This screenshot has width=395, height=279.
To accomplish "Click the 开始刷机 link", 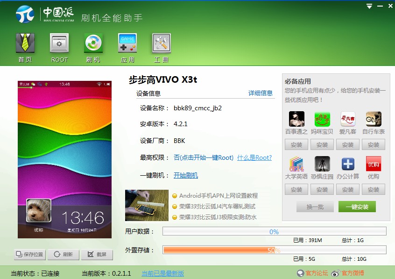I will click(x=186, y=175).
